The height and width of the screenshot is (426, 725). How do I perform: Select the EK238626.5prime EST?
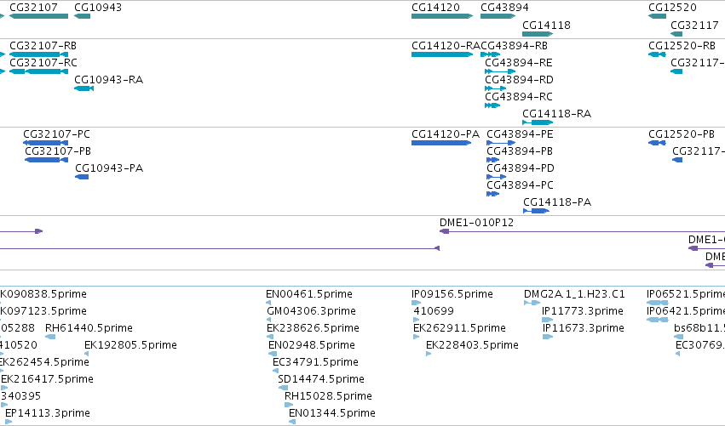tap(270, 337)
